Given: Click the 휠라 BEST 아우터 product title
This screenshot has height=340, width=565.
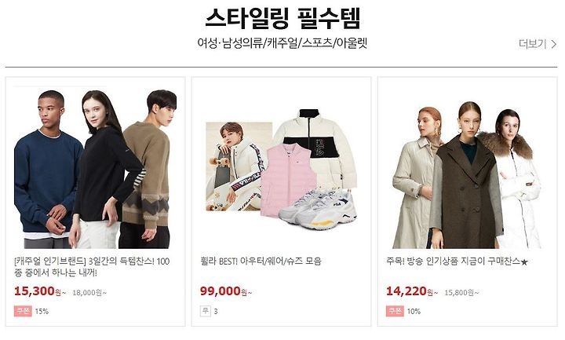Looking at the screenshot, I should (x=261, y=261).
